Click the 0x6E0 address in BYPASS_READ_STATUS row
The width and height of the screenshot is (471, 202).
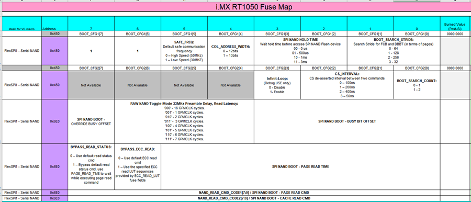[x=55, y=166]
